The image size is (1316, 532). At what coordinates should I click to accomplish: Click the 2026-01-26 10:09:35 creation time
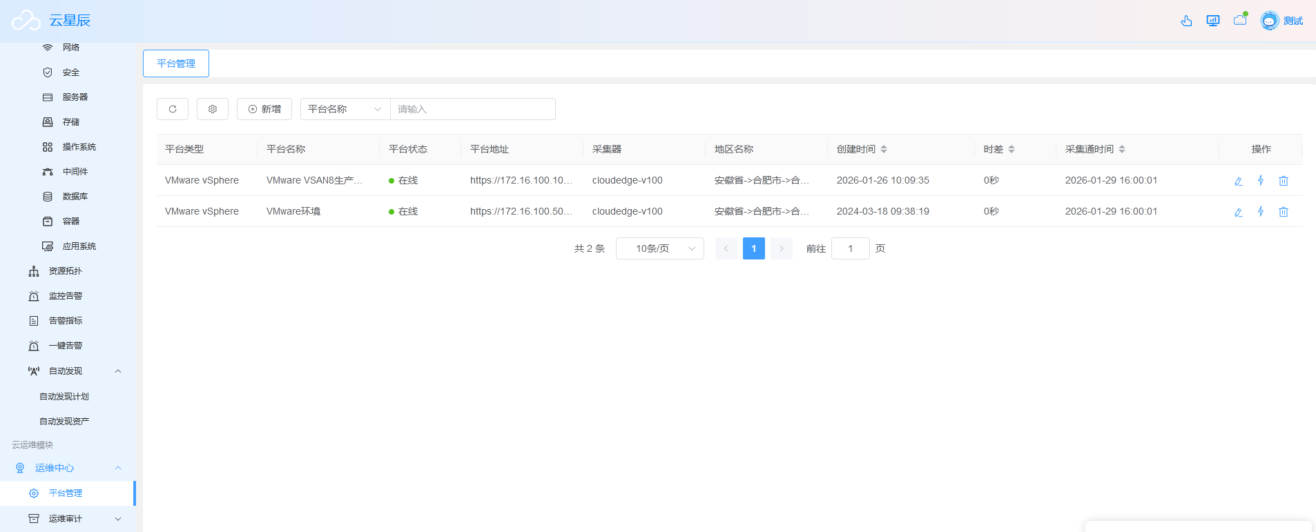click(x=883, y=180)
